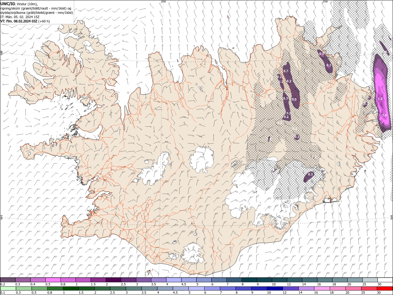Click the 'slydda/snjókoma' legend description line

point(37,13)
